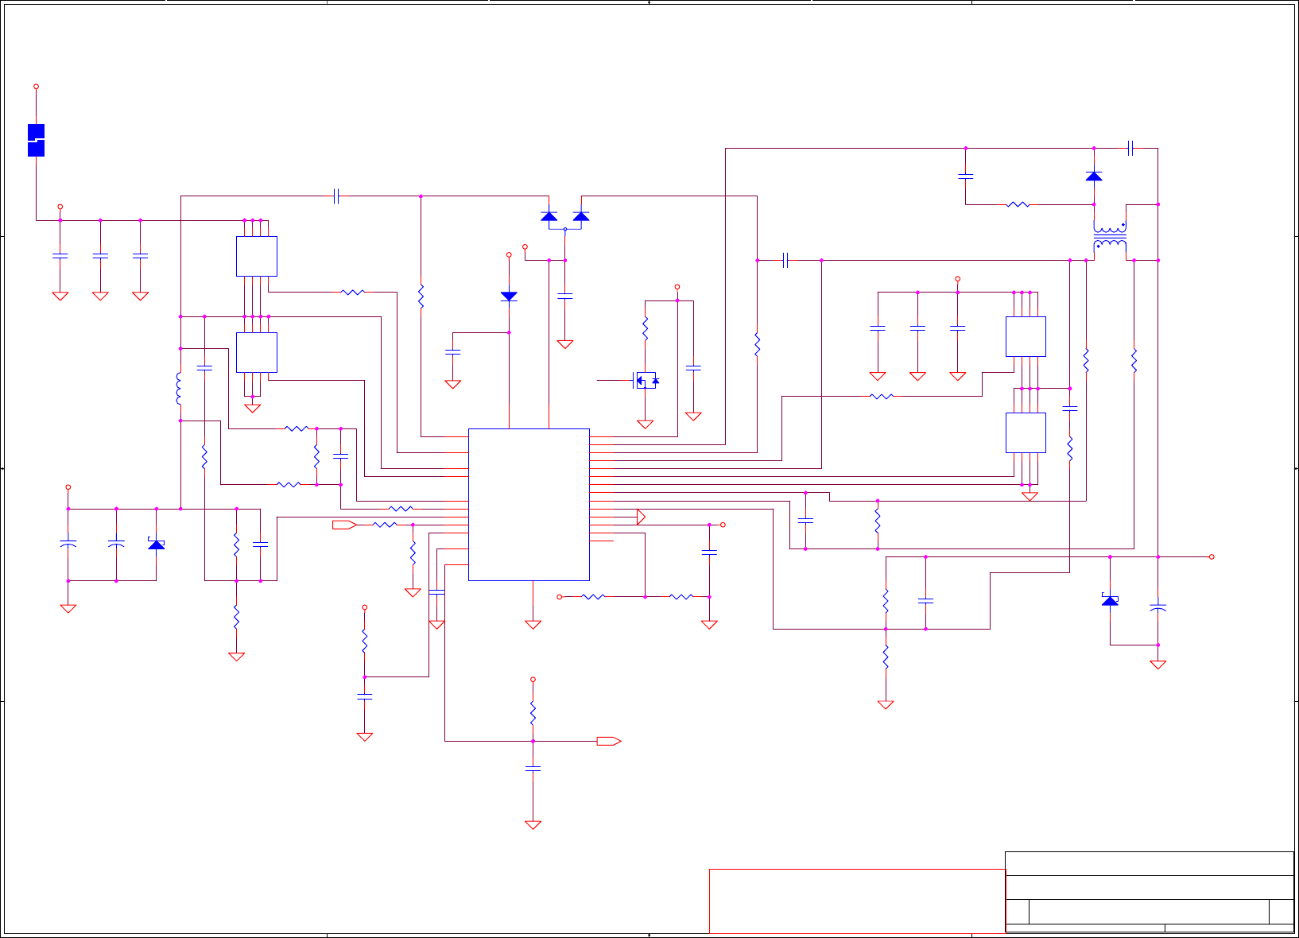Select the horizontal capacitor on the top-left long wire

pos(336,196)
